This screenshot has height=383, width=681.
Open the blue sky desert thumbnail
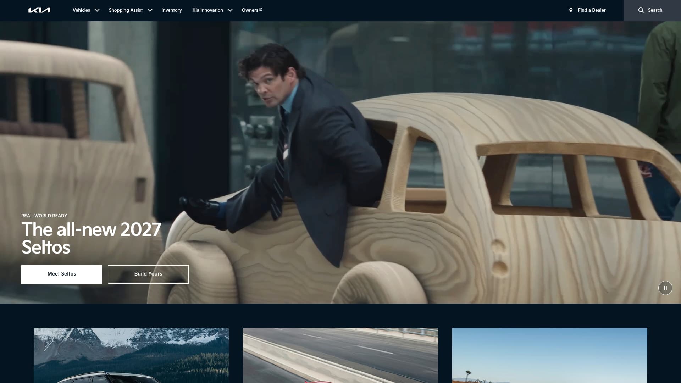[550, 355]
